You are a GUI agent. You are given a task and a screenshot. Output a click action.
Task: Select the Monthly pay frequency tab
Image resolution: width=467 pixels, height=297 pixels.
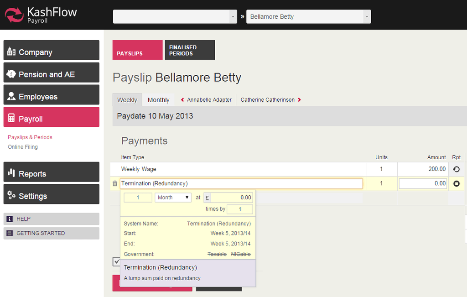[158, 100]
